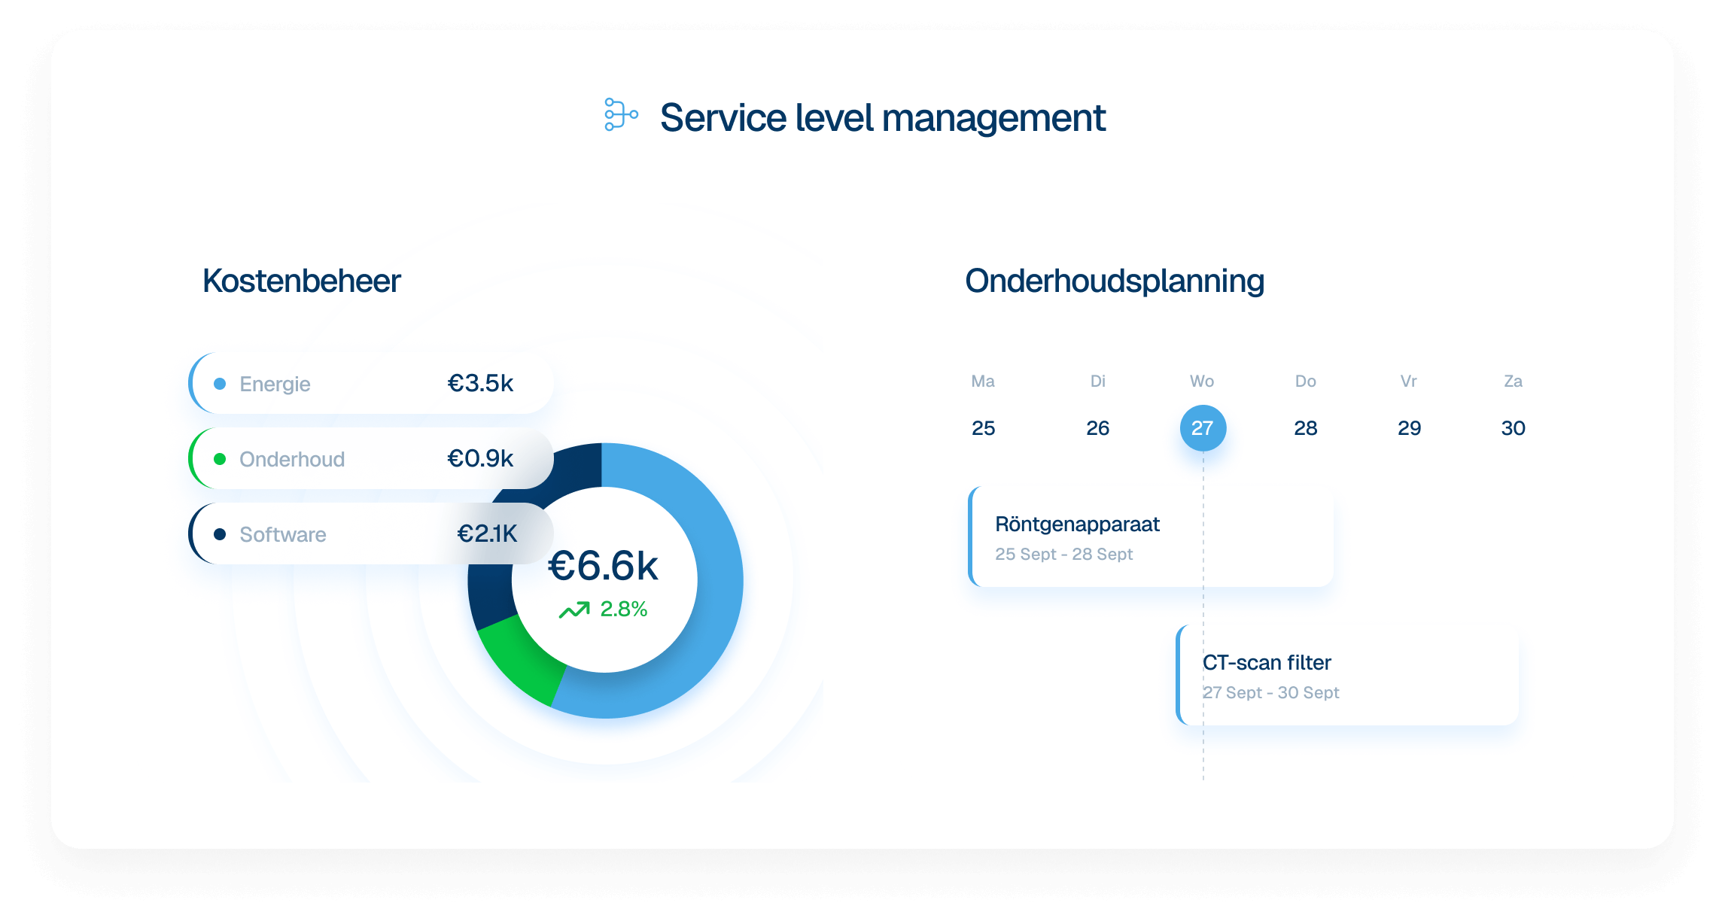Select Thursday 28 in the calendar
The width and height of the screenshot is (1725, 921).
pos(1305,428)
